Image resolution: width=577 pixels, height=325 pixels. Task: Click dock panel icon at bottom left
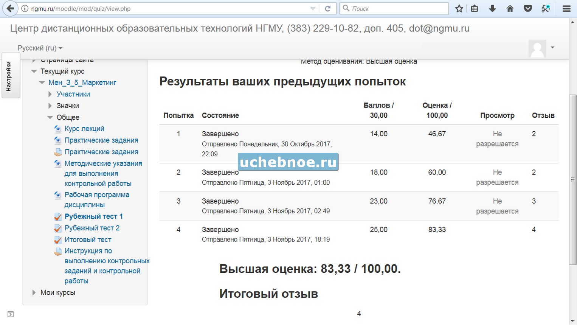point(11,314)
